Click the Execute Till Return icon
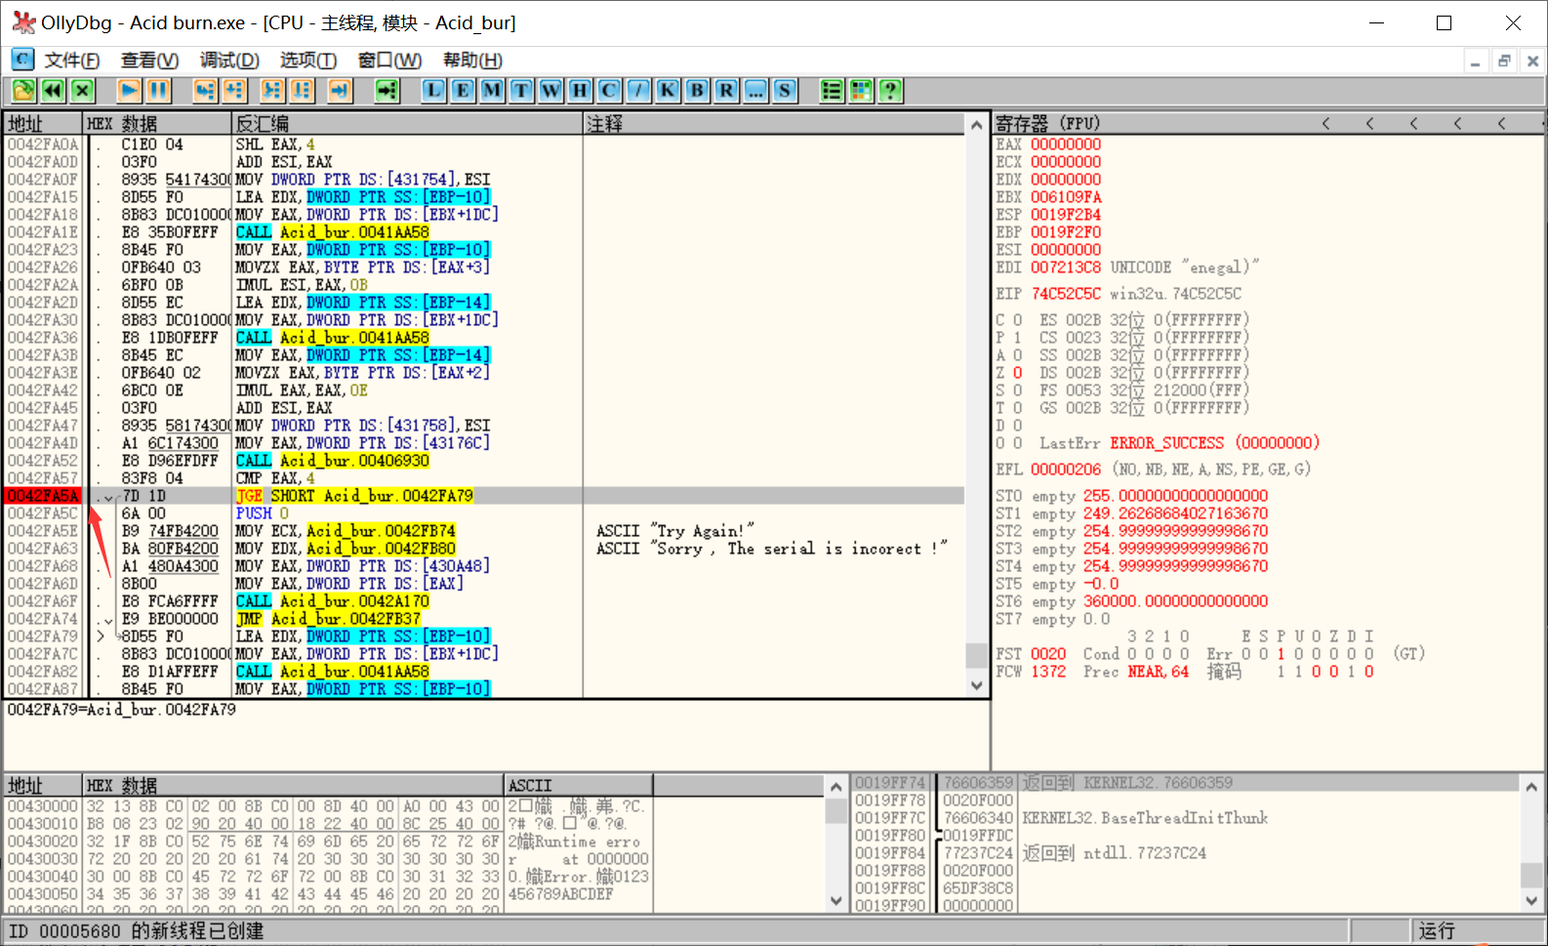The image size is (1548, 946). point(340,91)
